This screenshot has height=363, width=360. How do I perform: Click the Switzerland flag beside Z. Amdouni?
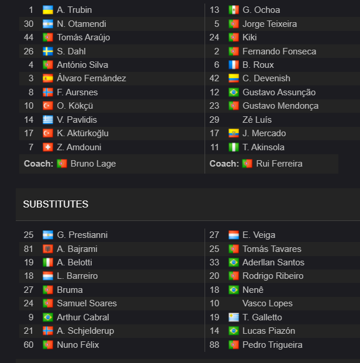click(48, 147)
